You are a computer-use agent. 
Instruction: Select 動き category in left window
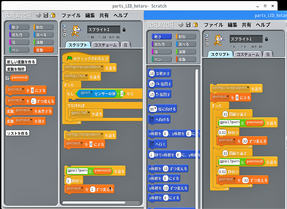pos(19,27)
